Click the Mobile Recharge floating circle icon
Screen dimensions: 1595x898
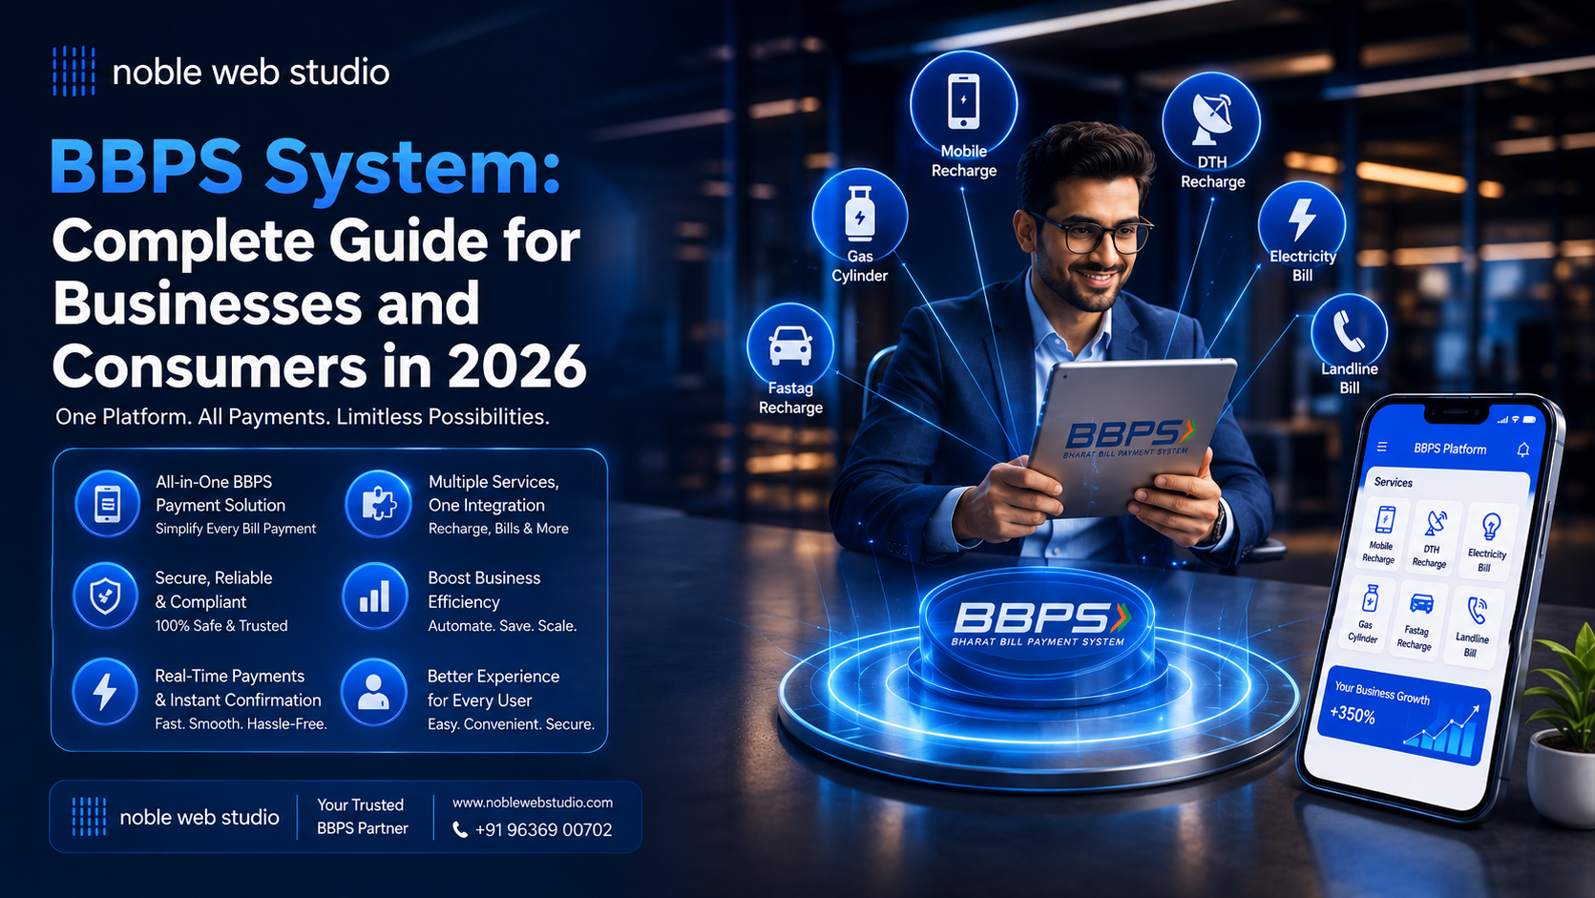click(x=963, y=103)
